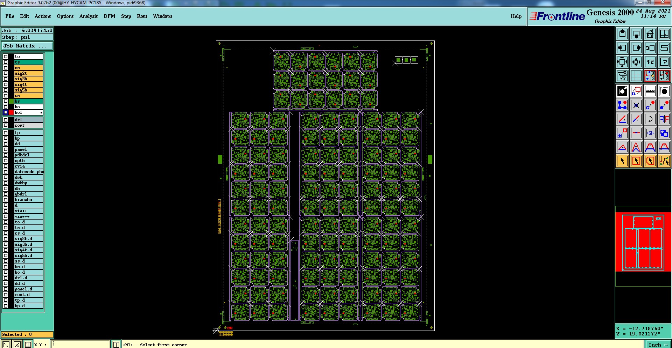This screenshot has width=672, height=348.
Task: Click the X Y coordinate input field
Action: pyautogui.click(x=81, y=345)
